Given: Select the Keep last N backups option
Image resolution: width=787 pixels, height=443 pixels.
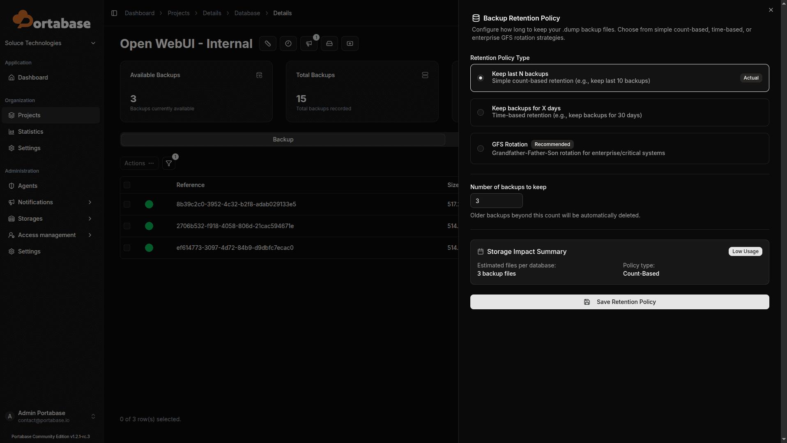Looking at the screenshot, I should pyautogui.click(x=620, y=78).
